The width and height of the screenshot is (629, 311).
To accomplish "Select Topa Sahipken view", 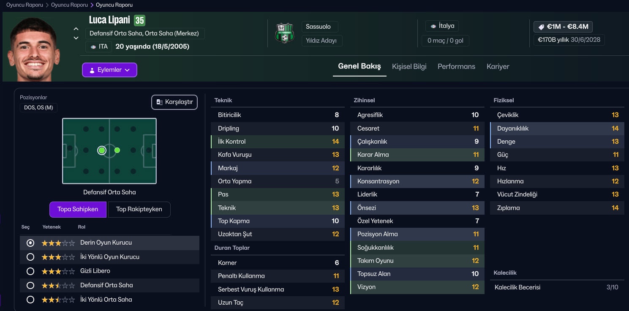I will point(78,209).
